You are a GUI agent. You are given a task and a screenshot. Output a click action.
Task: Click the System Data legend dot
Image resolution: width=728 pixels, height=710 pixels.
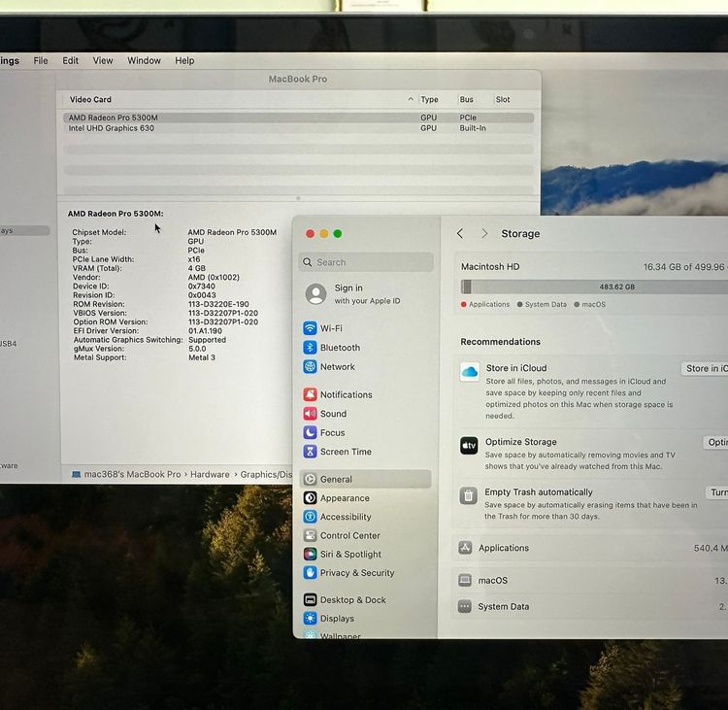pos(519,304)
